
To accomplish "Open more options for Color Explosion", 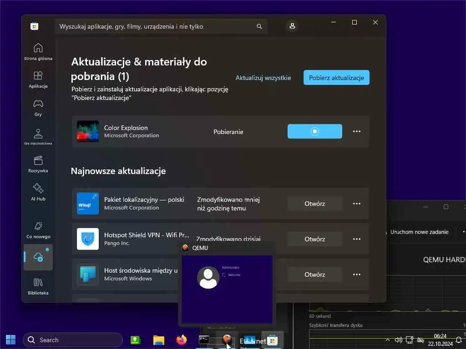I will tap(357, 131).
